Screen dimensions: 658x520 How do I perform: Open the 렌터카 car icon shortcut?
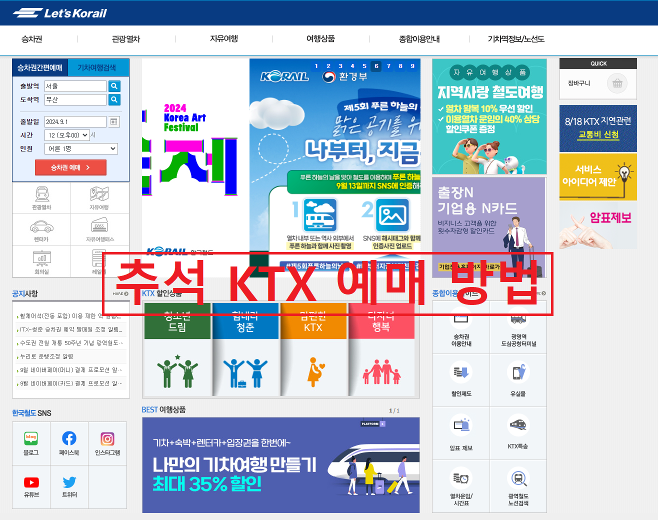tap(41, 226)
